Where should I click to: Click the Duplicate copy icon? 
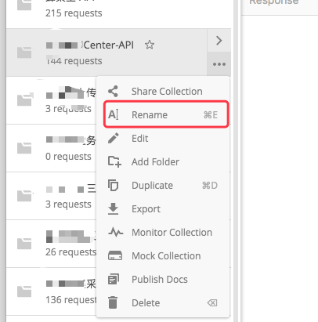pos(114,186)
